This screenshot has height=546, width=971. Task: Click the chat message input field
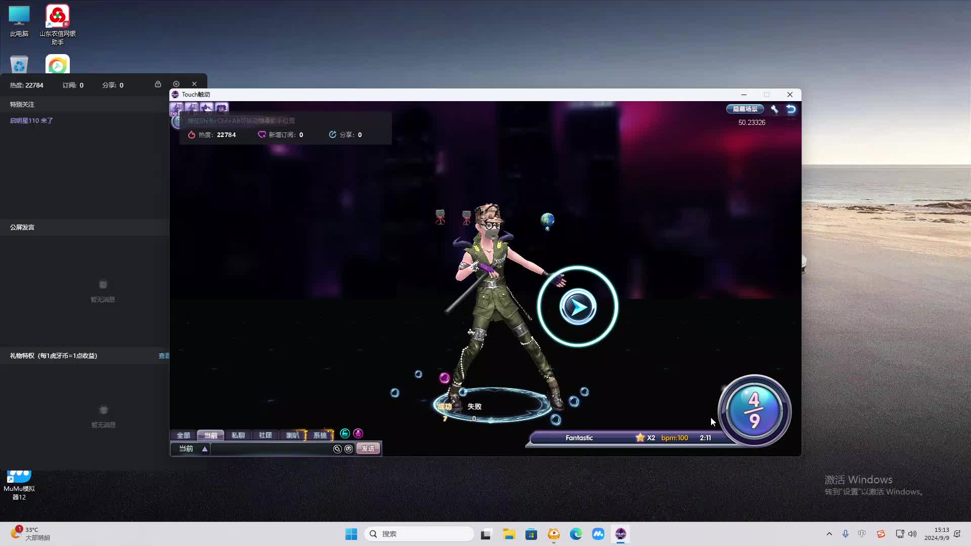(x=271, y=449)
